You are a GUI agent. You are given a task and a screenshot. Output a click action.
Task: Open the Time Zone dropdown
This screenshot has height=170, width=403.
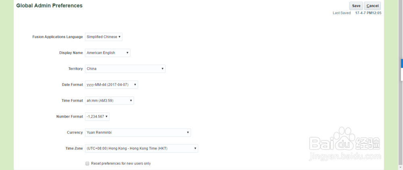(x=141, y=149)
